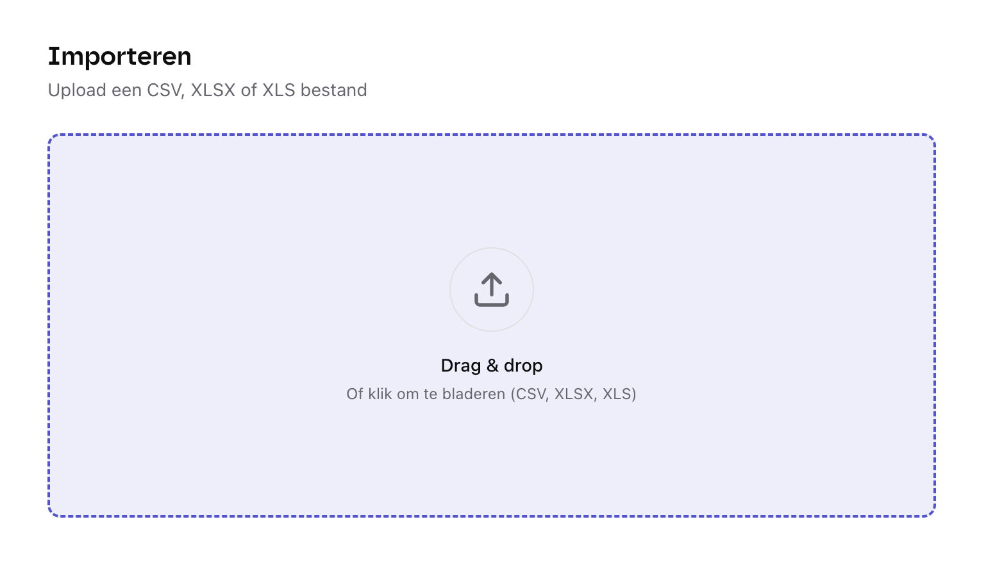Click the word "drop" in the dropzone title

click(523, 366)
